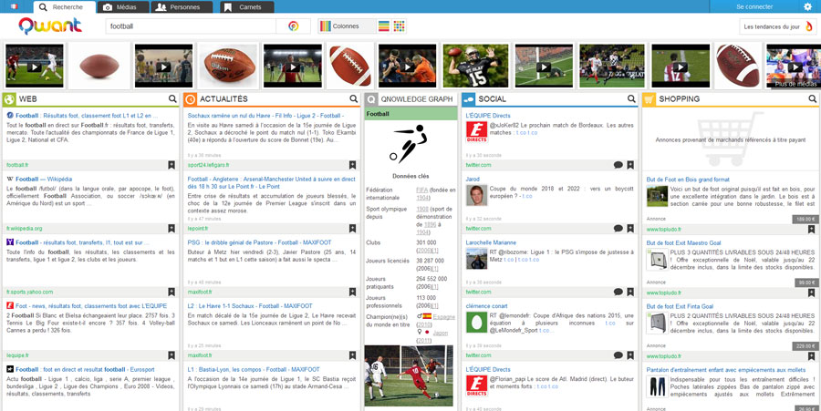The height and width of the screenshot is (411, 821).
Task: Click the ACTUALITÉS column header icon
Action: [190, 98]
